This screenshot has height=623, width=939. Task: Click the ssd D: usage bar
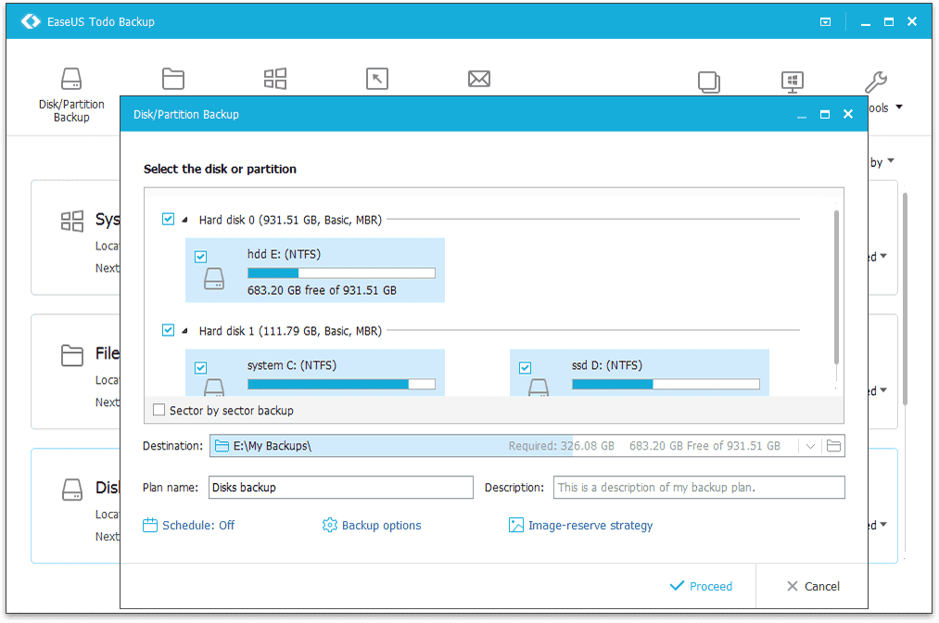666,384
